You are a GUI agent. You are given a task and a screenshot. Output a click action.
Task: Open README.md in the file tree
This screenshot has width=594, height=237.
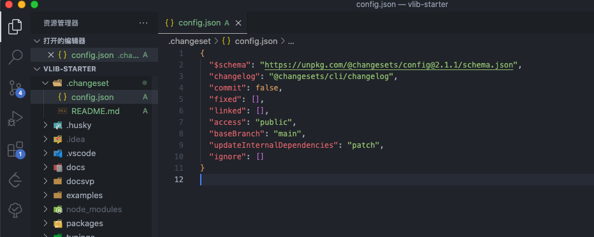click(94, 111)
